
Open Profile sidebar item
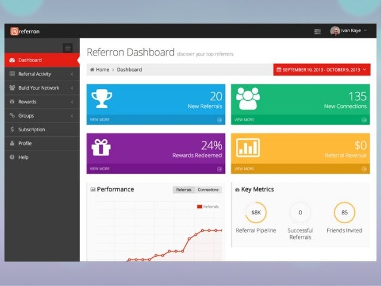tap(42, 143)
